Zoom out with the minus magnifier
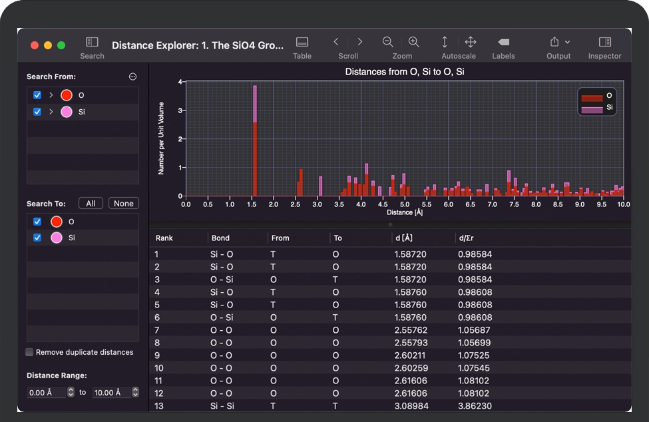 point(388,42)
